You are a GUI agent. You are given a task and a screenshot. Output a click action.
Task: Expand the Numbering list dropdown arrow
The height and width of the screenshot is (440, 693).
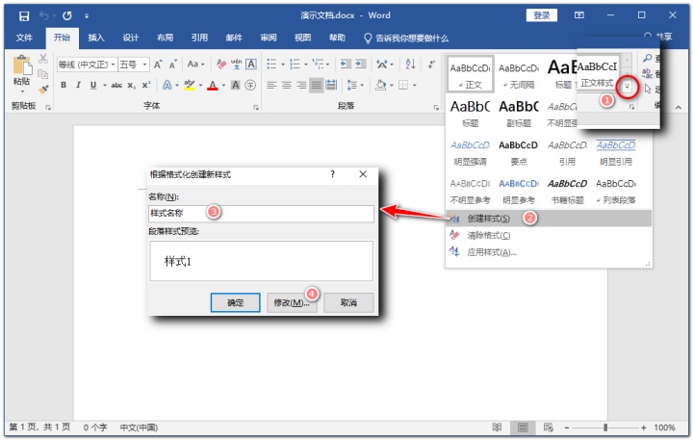pos(306,65)
